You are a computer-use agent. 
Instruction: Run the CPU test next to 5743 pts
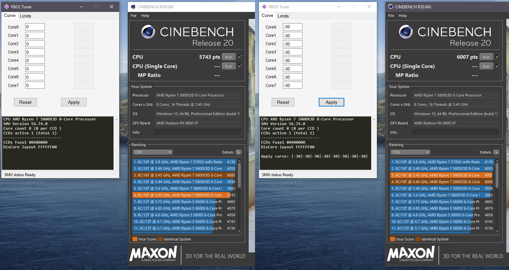click(x=229, y=57)
